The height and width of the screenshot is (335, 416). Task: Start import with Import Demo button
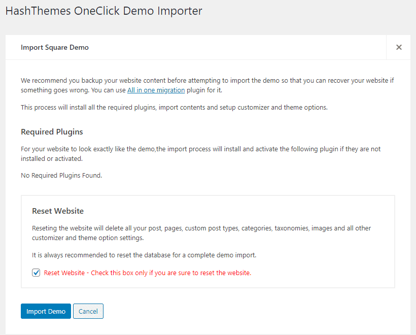46,311
